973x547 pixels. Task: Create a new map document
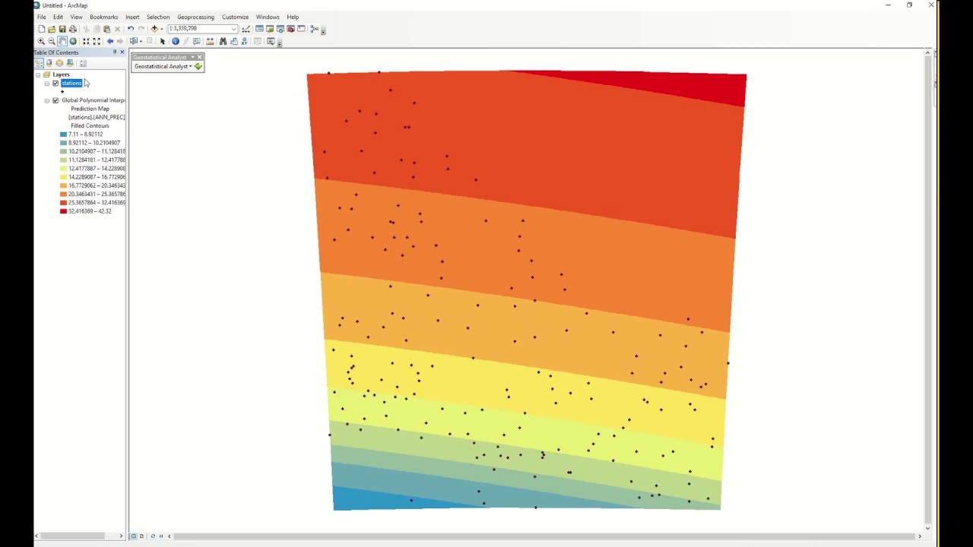42,29
